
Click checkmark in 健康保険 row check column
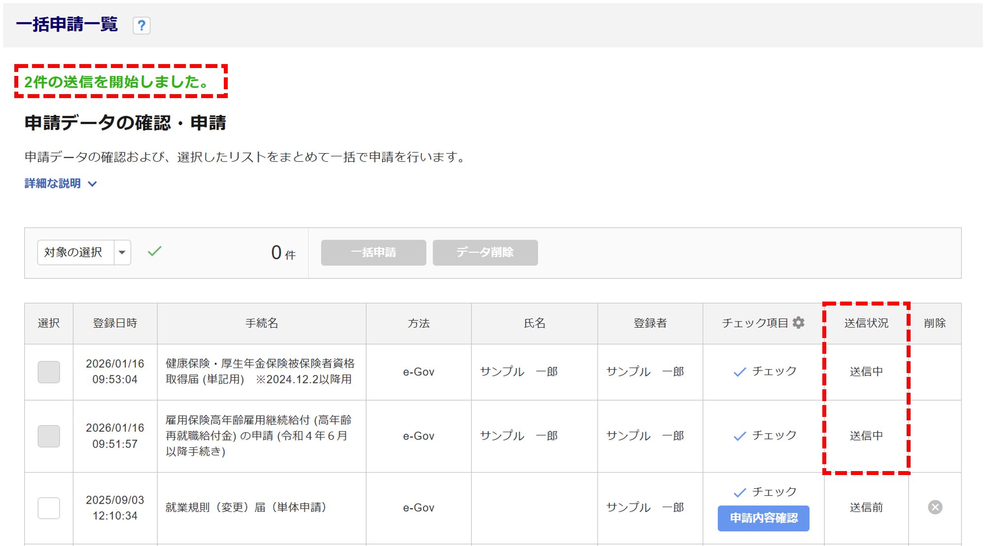(739, 372)
